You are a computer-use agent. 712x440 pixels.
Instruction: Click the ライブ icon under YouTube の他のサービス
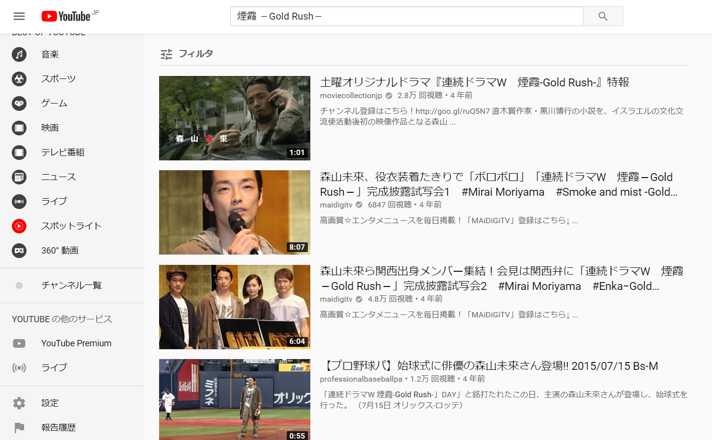click(19, 367)
